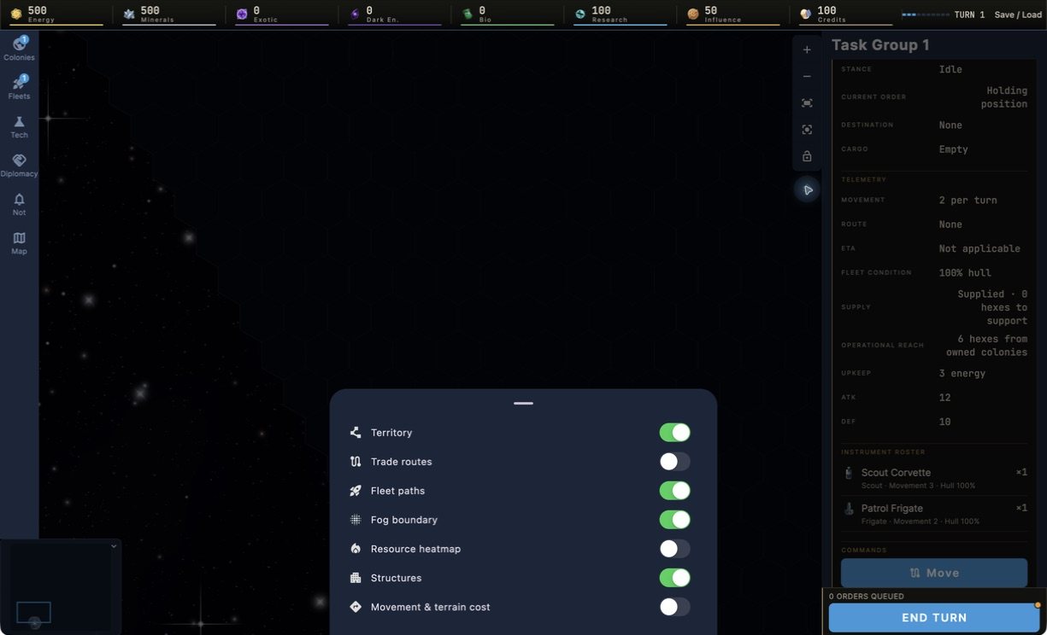This screenshot has width=1047, height=635.
Task: Click the Resource heatmap flame icon
Action: click(x=356, y=549)
